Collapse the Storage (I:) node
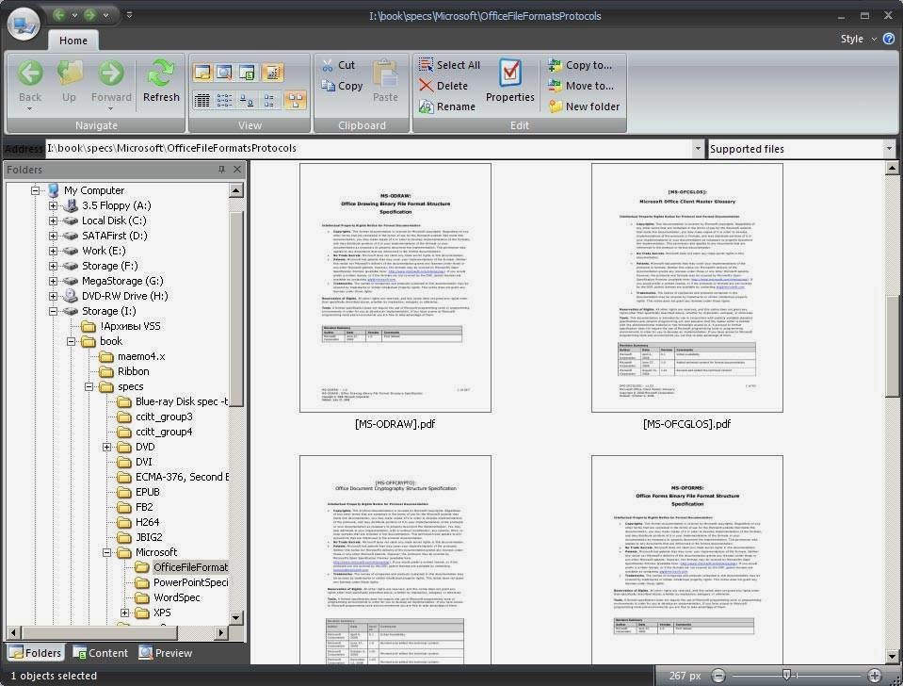This screenshot has width=903, height=686. (x=53, y=311)
